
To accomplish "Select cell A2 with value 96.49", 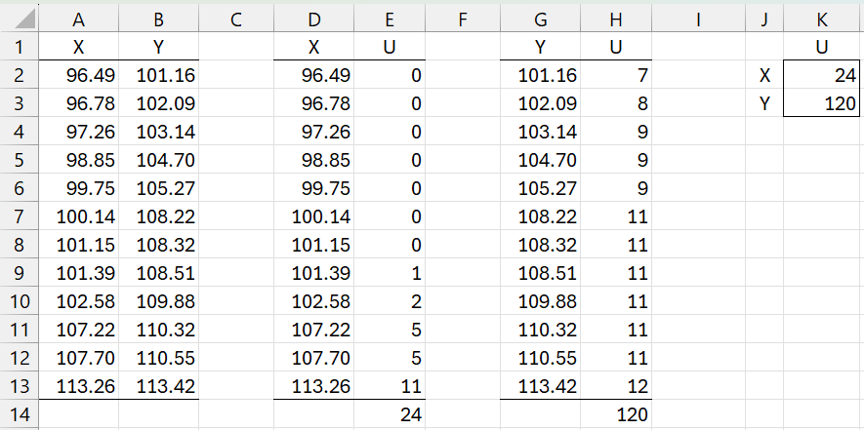I will [x=79, y=75].
